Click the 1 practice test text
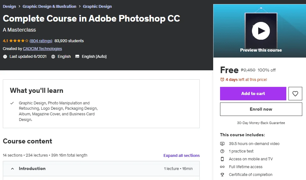The image size is (306, 180). coord(241,151)
